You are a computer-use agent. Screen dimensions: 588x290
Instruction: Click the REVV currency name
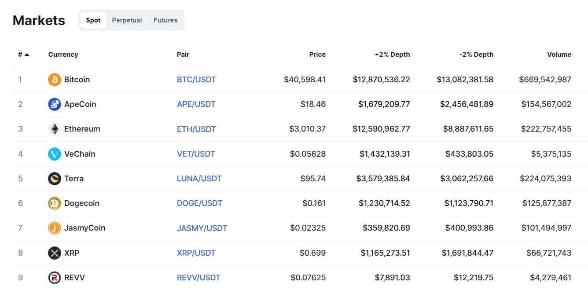[x=74, y=278]
